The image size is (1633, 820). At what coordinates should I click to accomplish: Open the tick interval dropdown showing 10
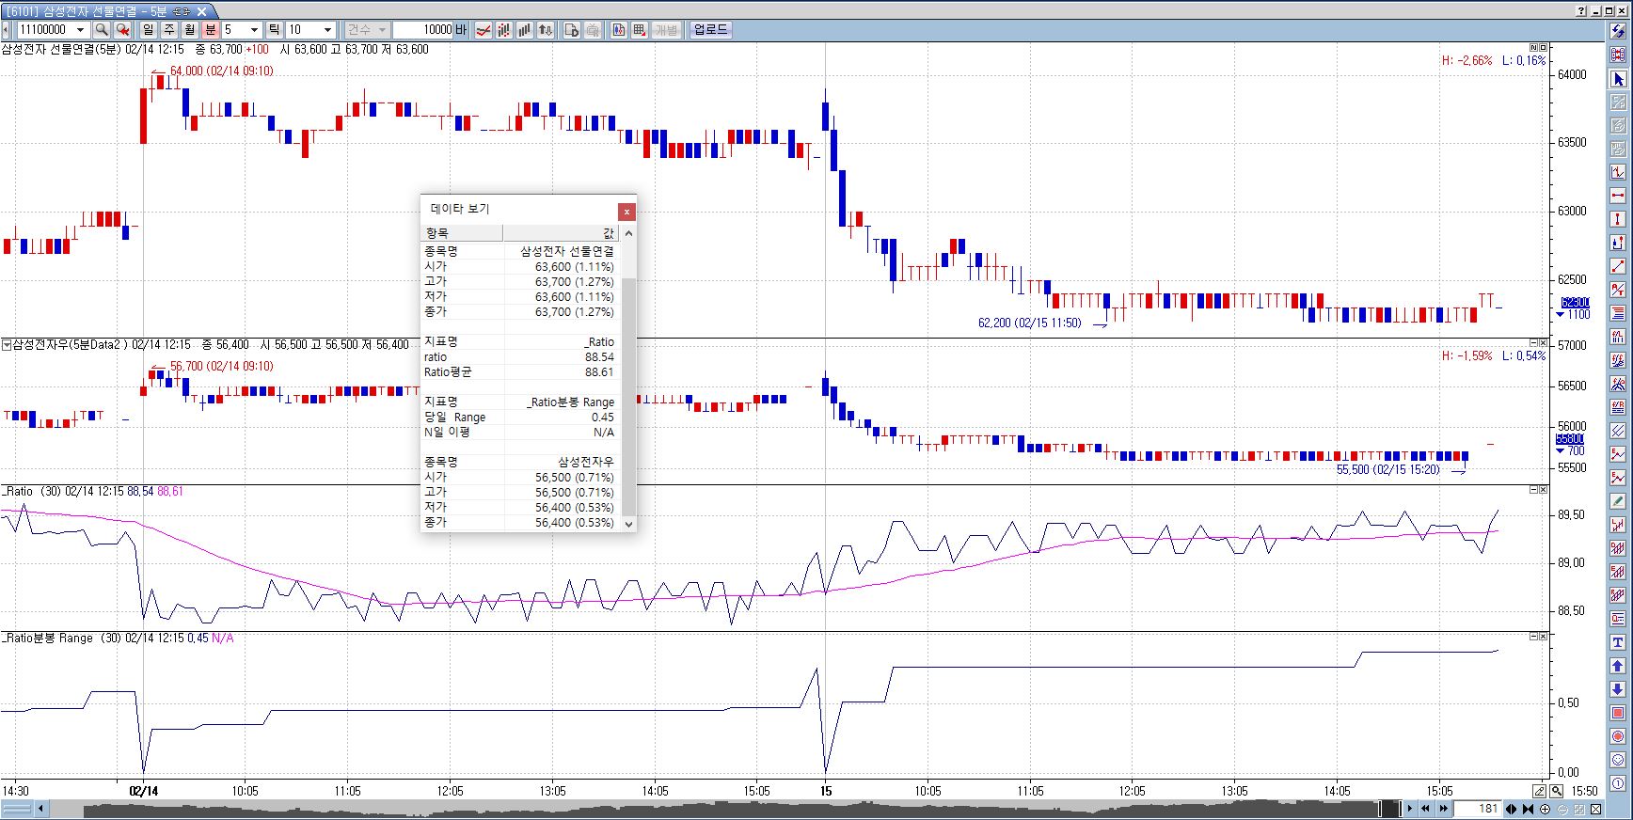pyautogui.click(x=327, y=30)
